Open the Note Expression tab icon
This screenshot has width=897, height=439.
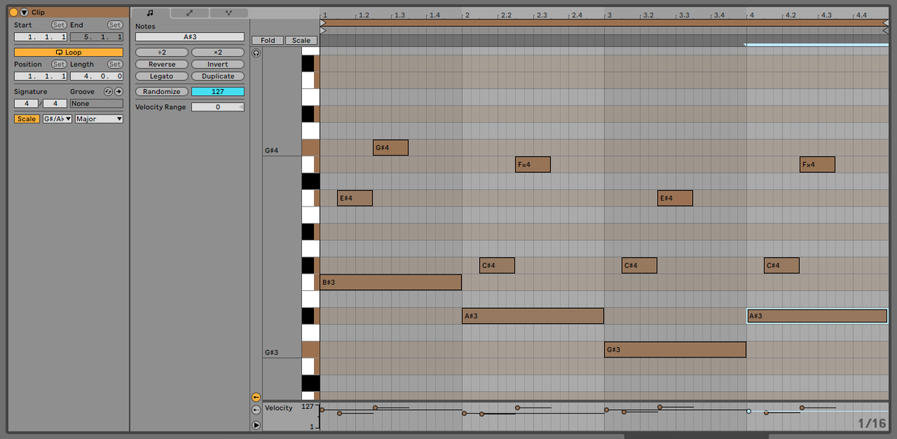(x=229, y=13)
